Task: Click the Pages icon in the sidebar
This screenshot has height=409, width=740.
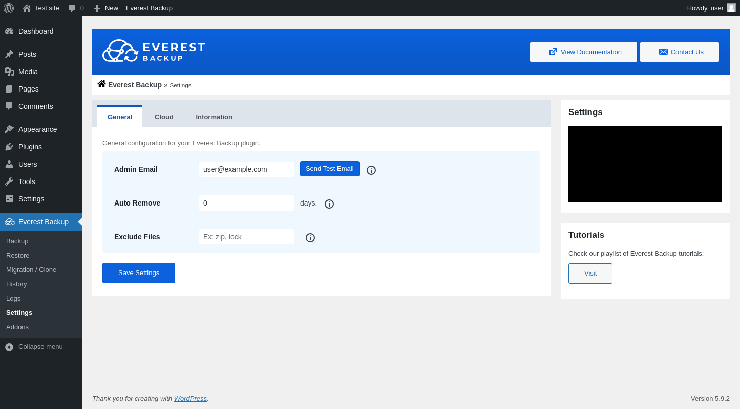Action: [x=9, y=89]
